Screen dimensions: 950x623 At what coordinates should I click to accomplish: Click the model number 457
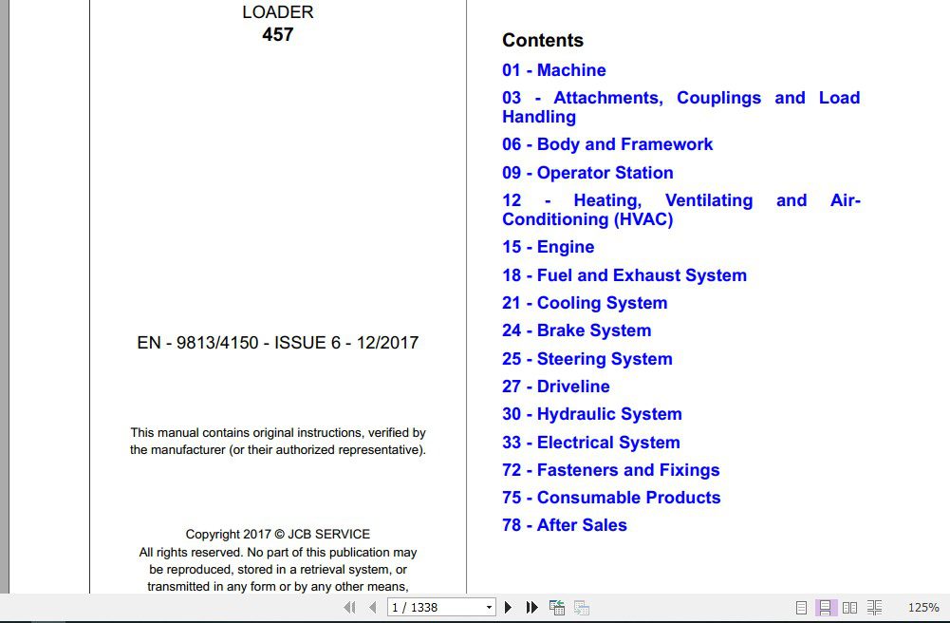click(277, 34)
